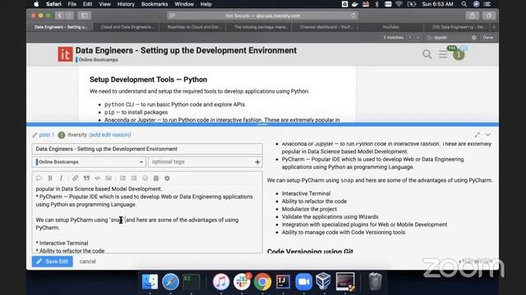Viewport: 526px width, 295px height.
Task: Collapse the composer panel with chevron
Action: [487, 134]
